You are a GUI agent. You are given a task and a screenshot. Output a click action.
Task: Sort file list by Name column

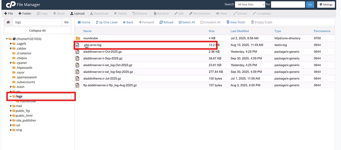tap(87, 31)
